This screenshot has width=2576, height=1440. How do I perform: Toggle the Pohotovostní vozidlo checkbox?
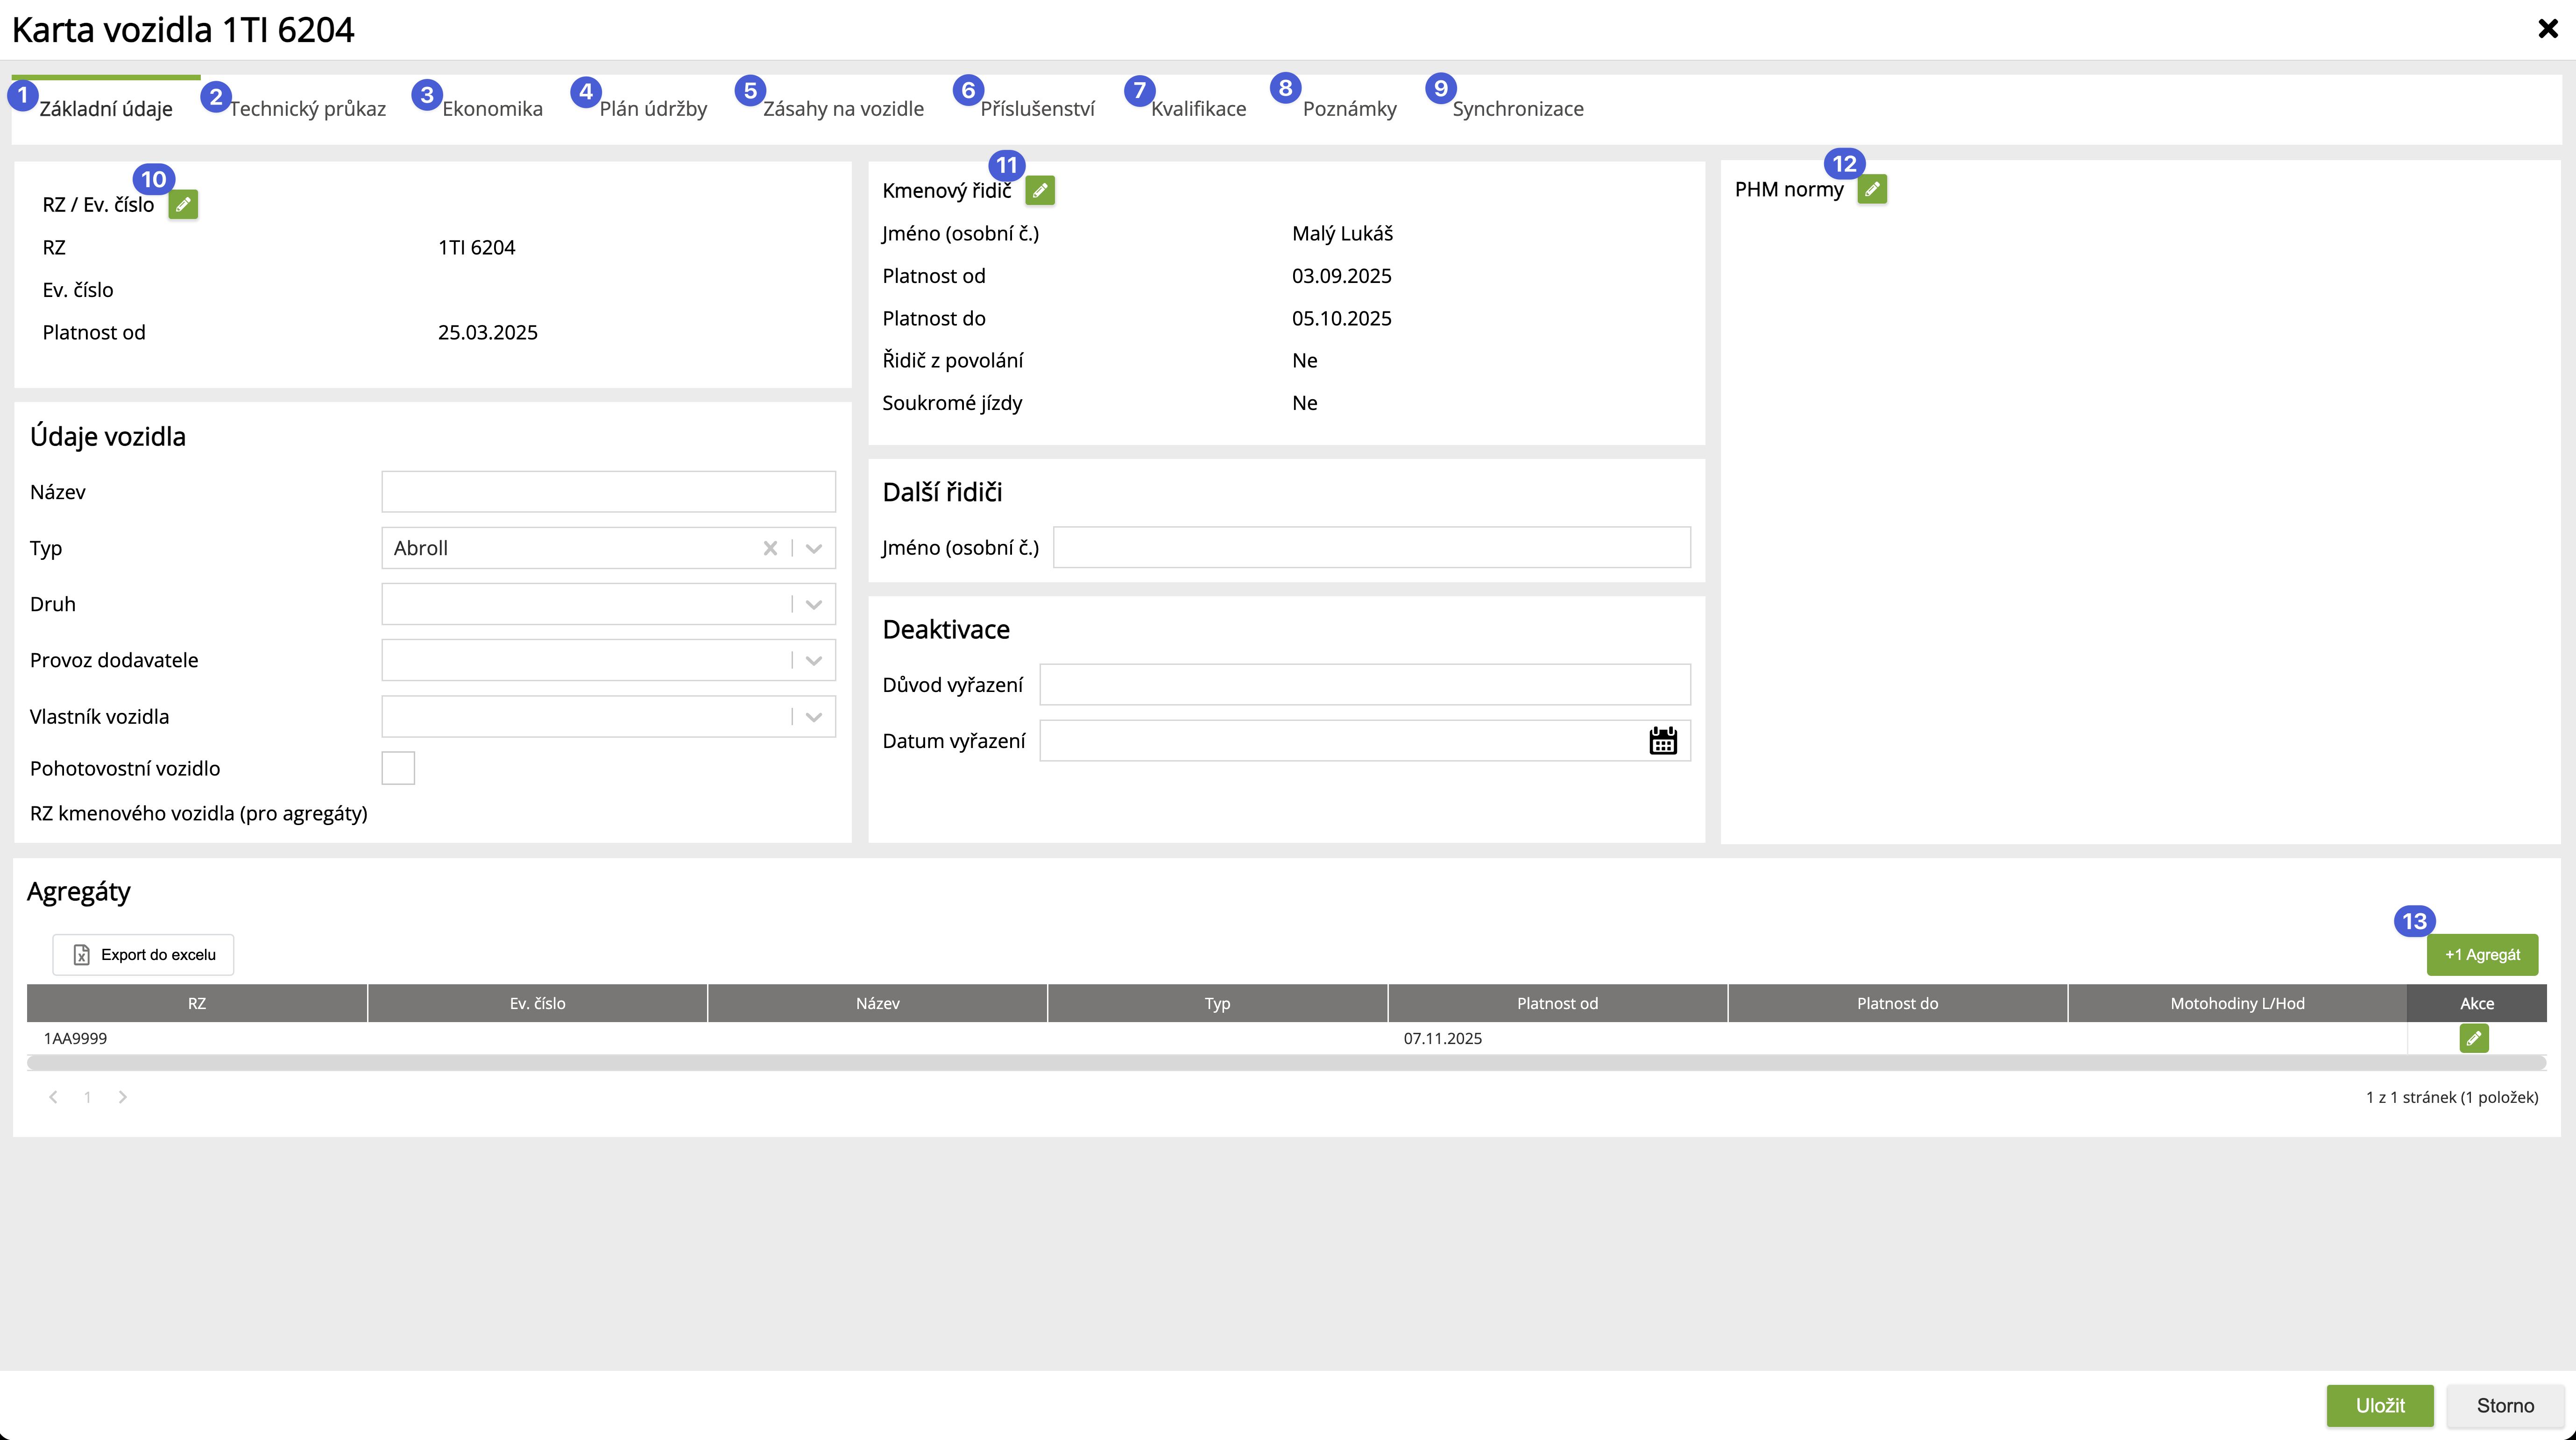[x=398, y=768]
